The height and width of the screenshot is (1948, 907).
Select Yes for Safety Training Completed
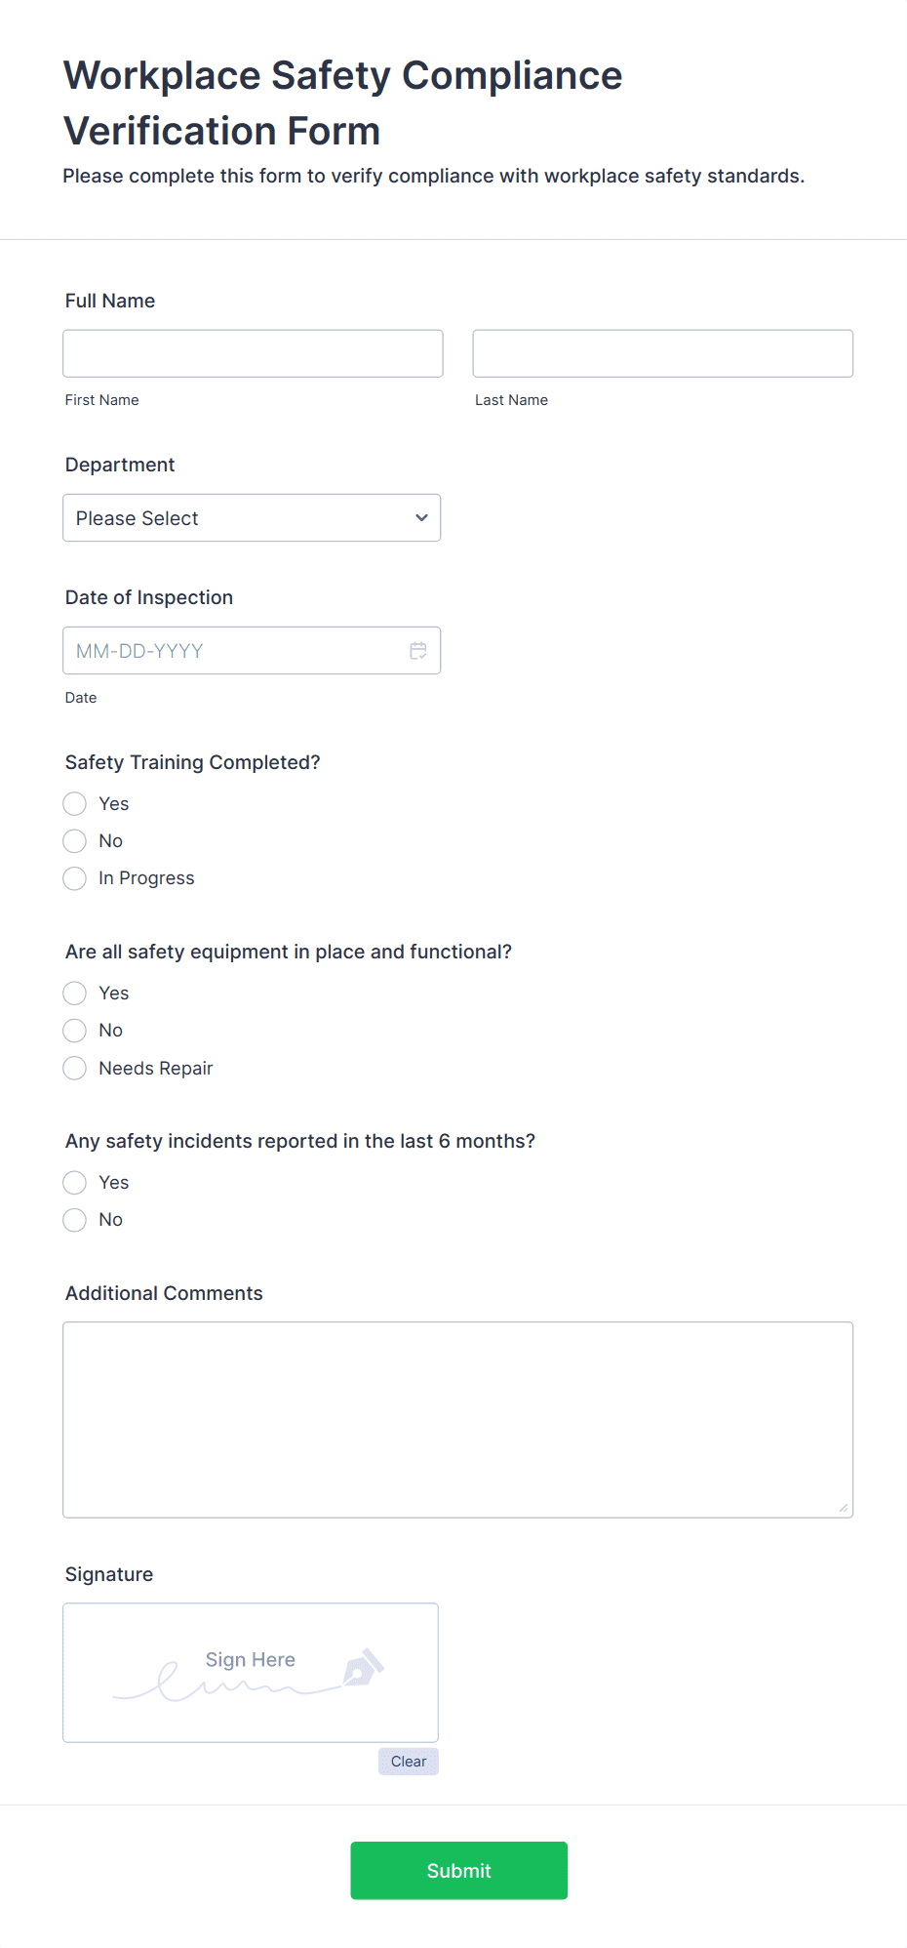tap(75, 804)
